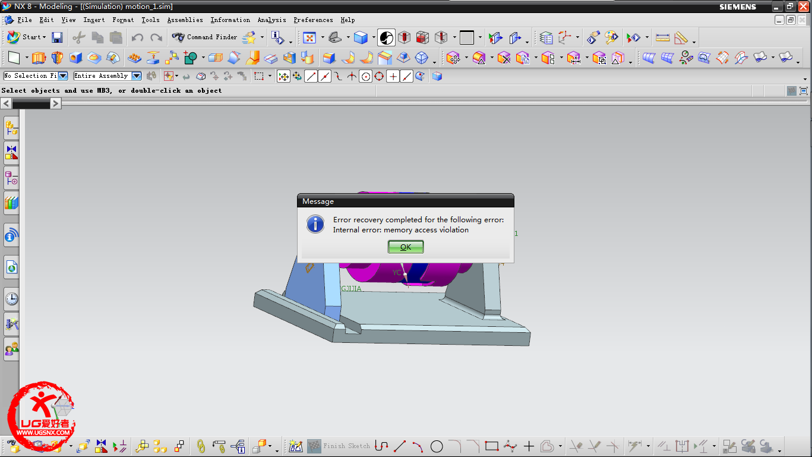Screen dimensions: 812x457
Task: Toggle the snap to Quadrant Point option
Action: (379, 76)
